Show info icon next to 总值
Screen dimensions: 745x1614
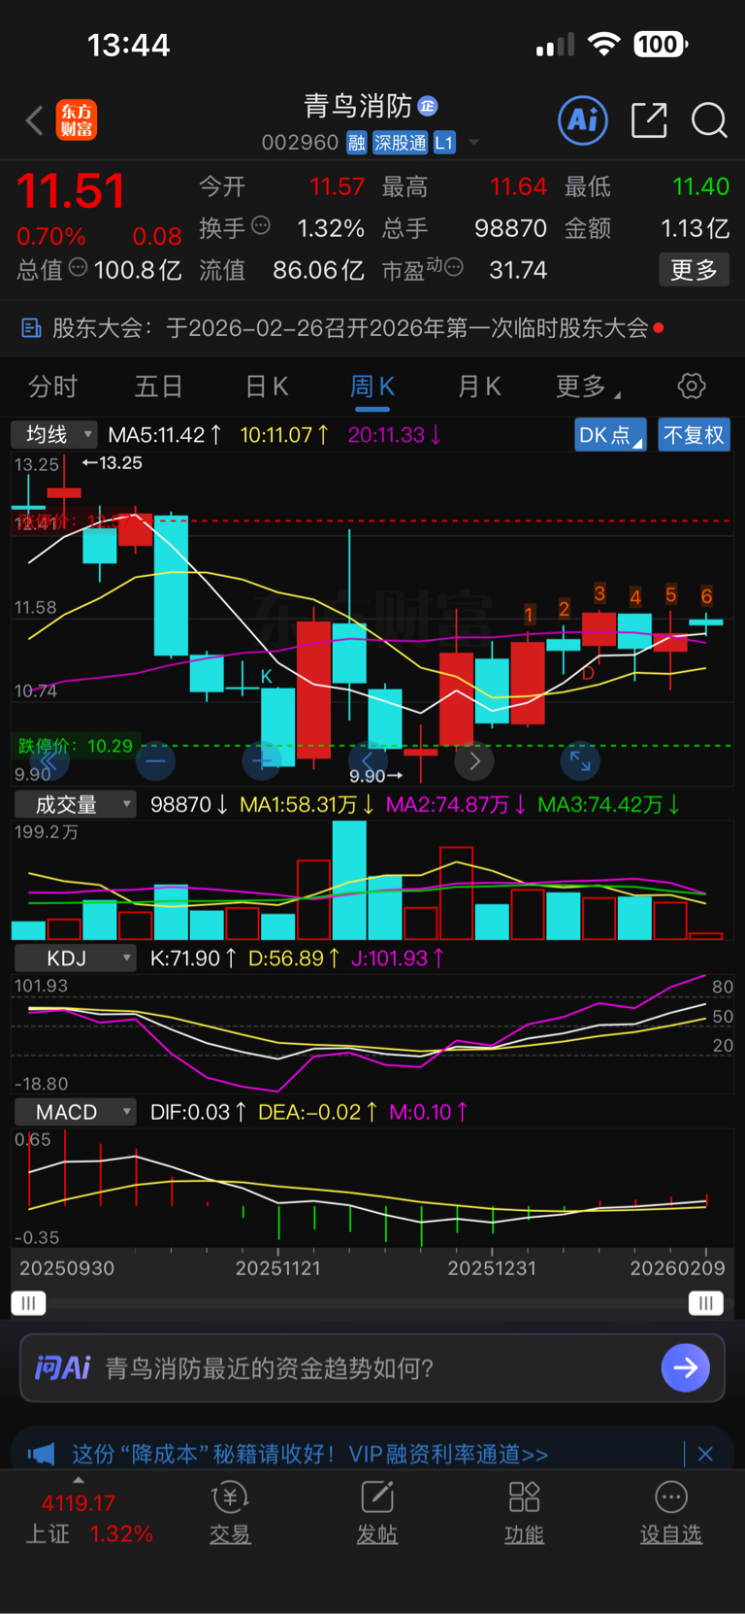click(x=79, y=267)
